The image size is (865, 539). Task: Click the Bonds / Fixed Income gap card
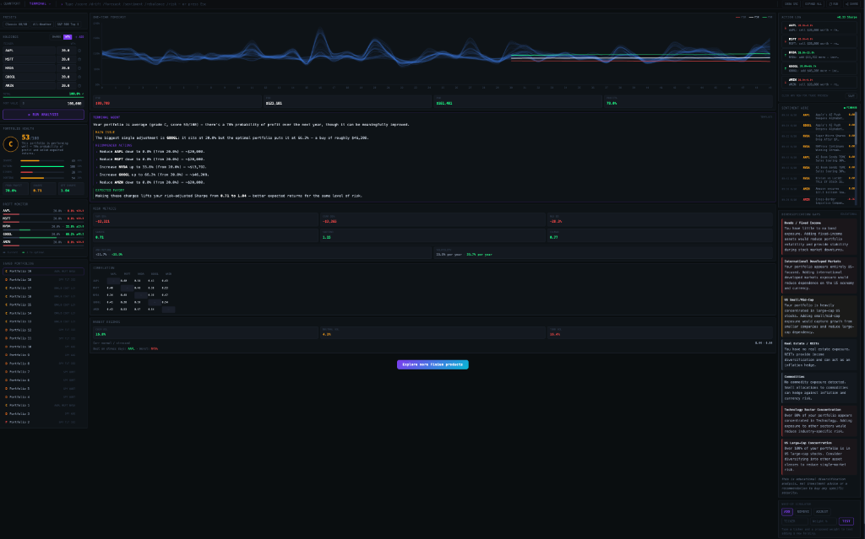coord(819,236)
